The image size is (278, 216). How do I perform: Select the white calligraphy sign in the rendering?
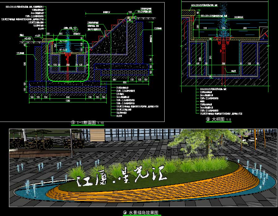[122, 176]
